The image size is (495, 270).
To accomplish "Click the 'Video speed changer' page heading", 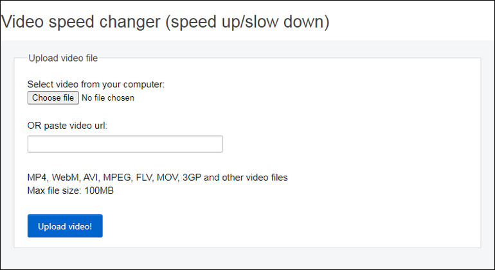I will 81,21.
